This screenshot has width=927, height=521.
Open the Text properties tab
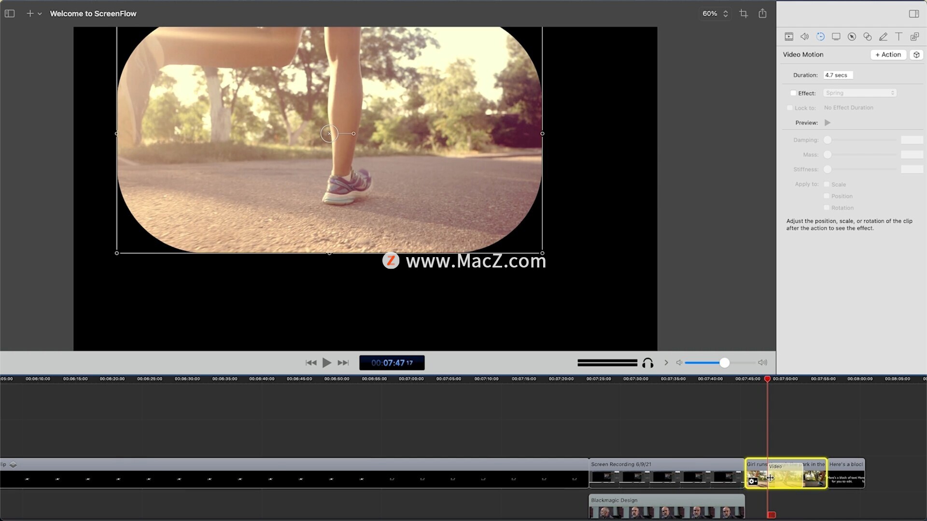tap(899, 37)
